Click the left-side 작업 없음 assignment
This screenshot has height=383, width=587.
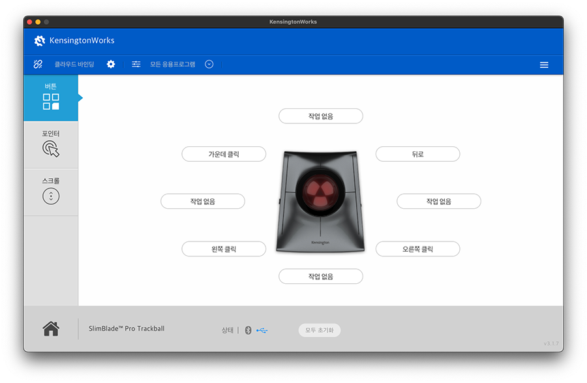pos(203,201)
